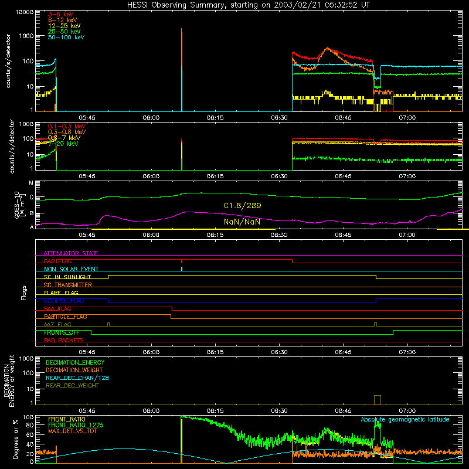Click the olive rear decimation box near 06:52
This screenshot has height=469, width=469.
(x=378, y=400)
